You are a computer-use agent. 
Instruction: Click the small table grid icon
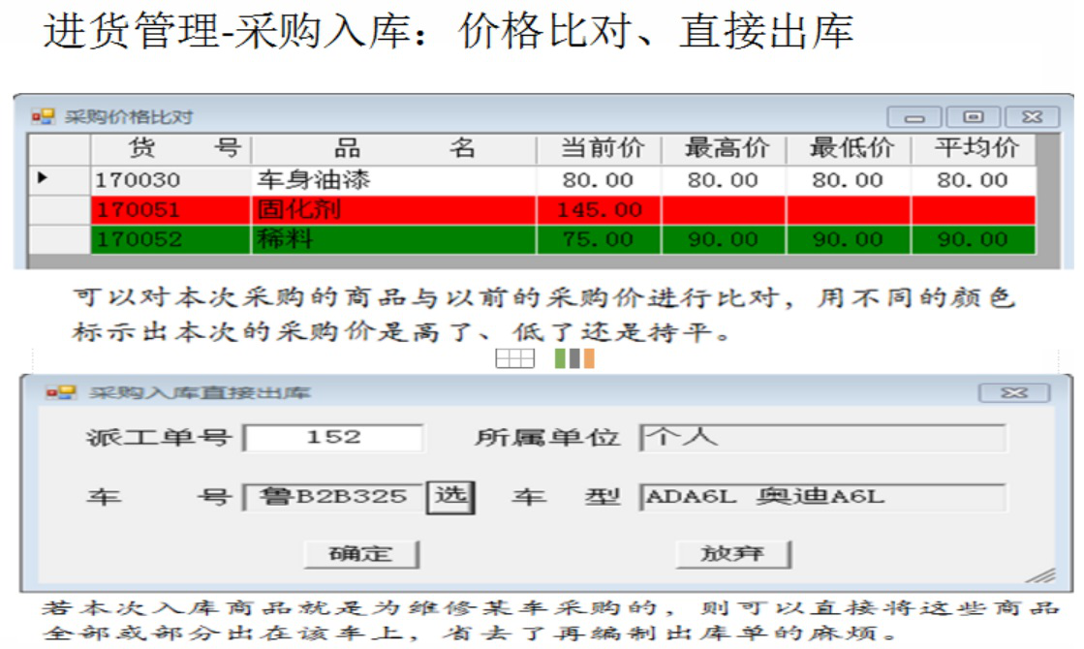coord(514,358)
